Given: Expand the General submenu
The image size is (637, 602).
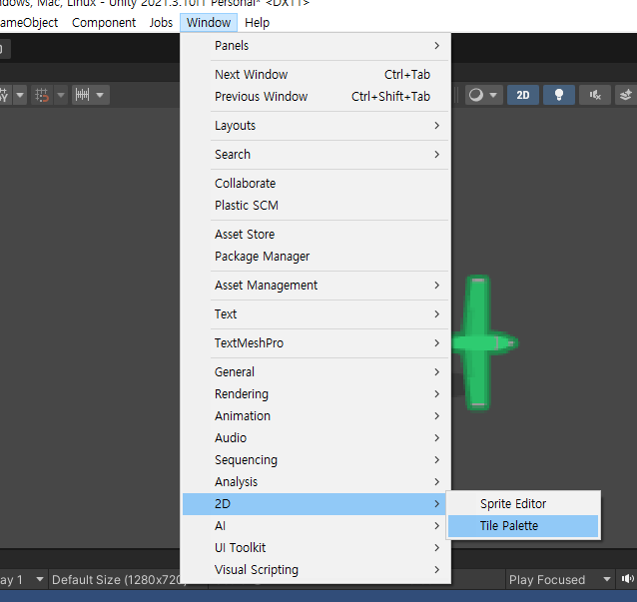Looking at the screenshot, I should (x=317, y=372).
